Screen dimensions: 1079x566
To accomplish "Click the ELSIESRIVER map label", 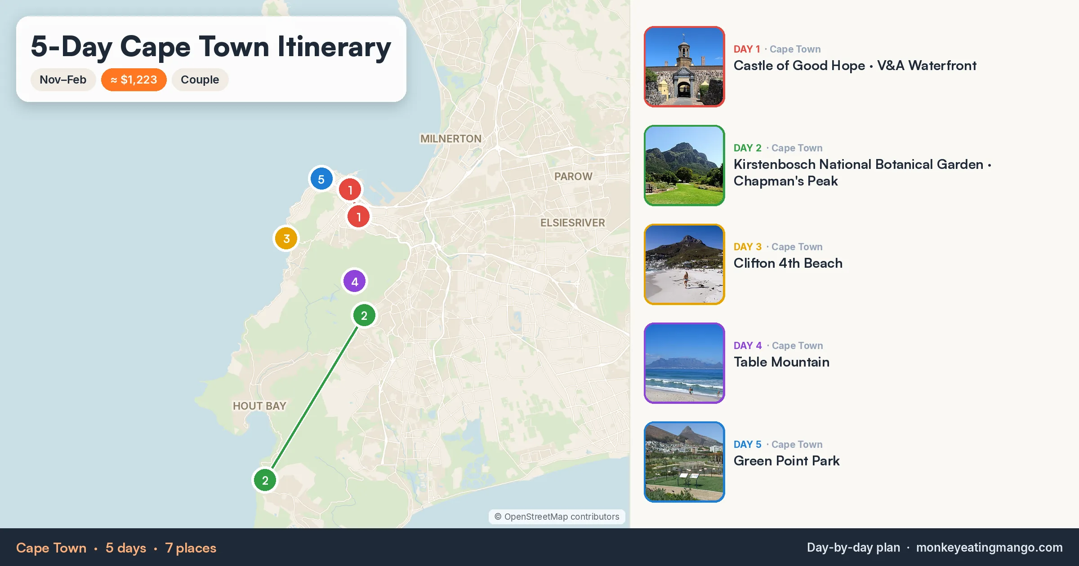I will [572, 223].
